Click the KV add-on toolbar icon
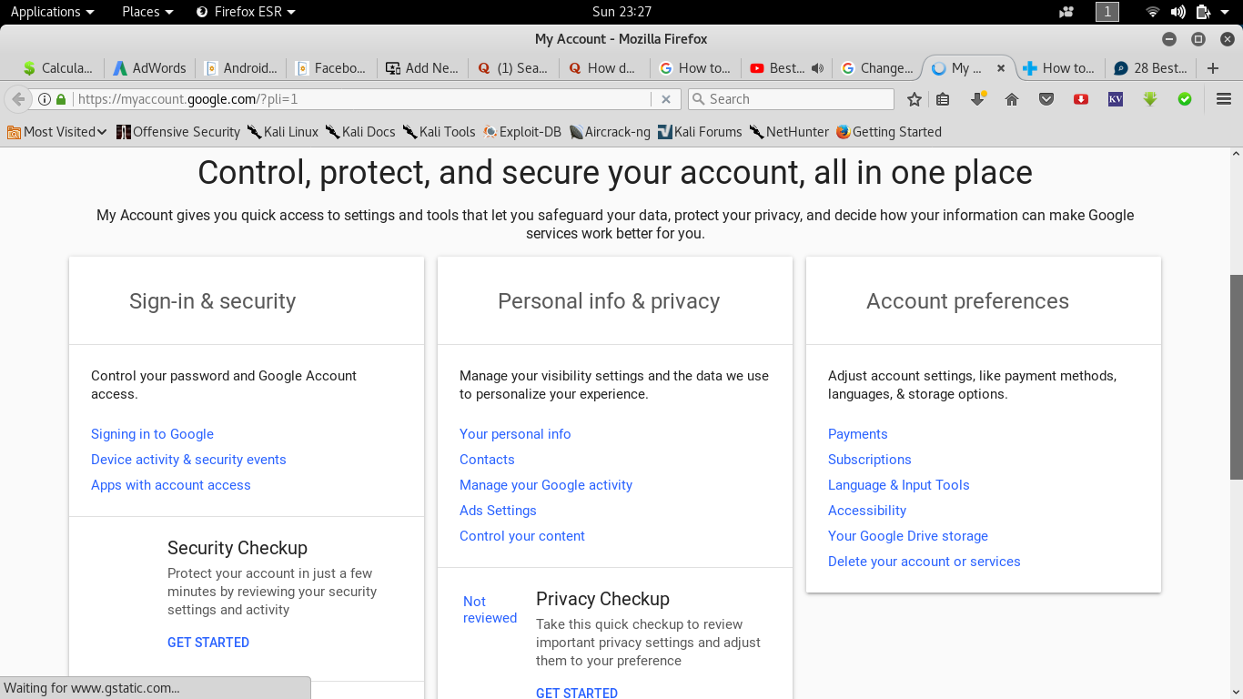The width and height of the screenshot is (1243, 699). (1115, 98)
